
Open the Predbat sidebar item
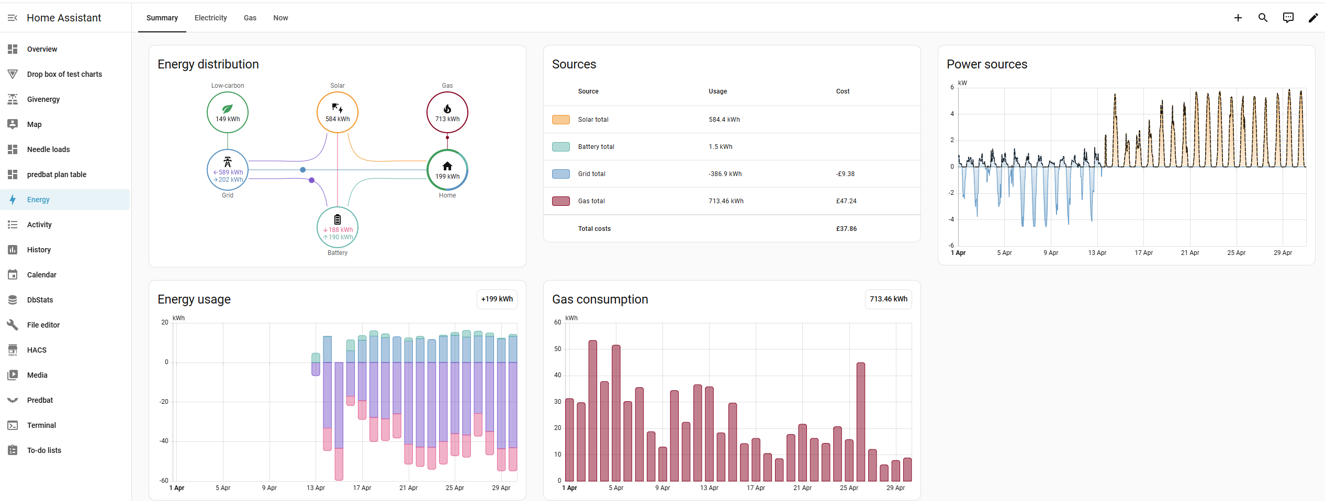pos(65,400)
